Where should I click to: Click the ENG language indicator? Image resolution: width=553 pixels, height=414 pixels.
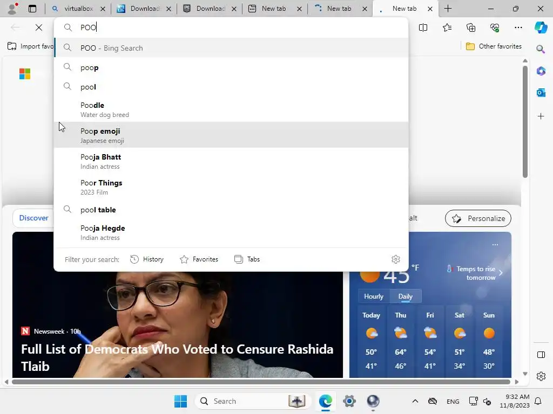point(453,402)
